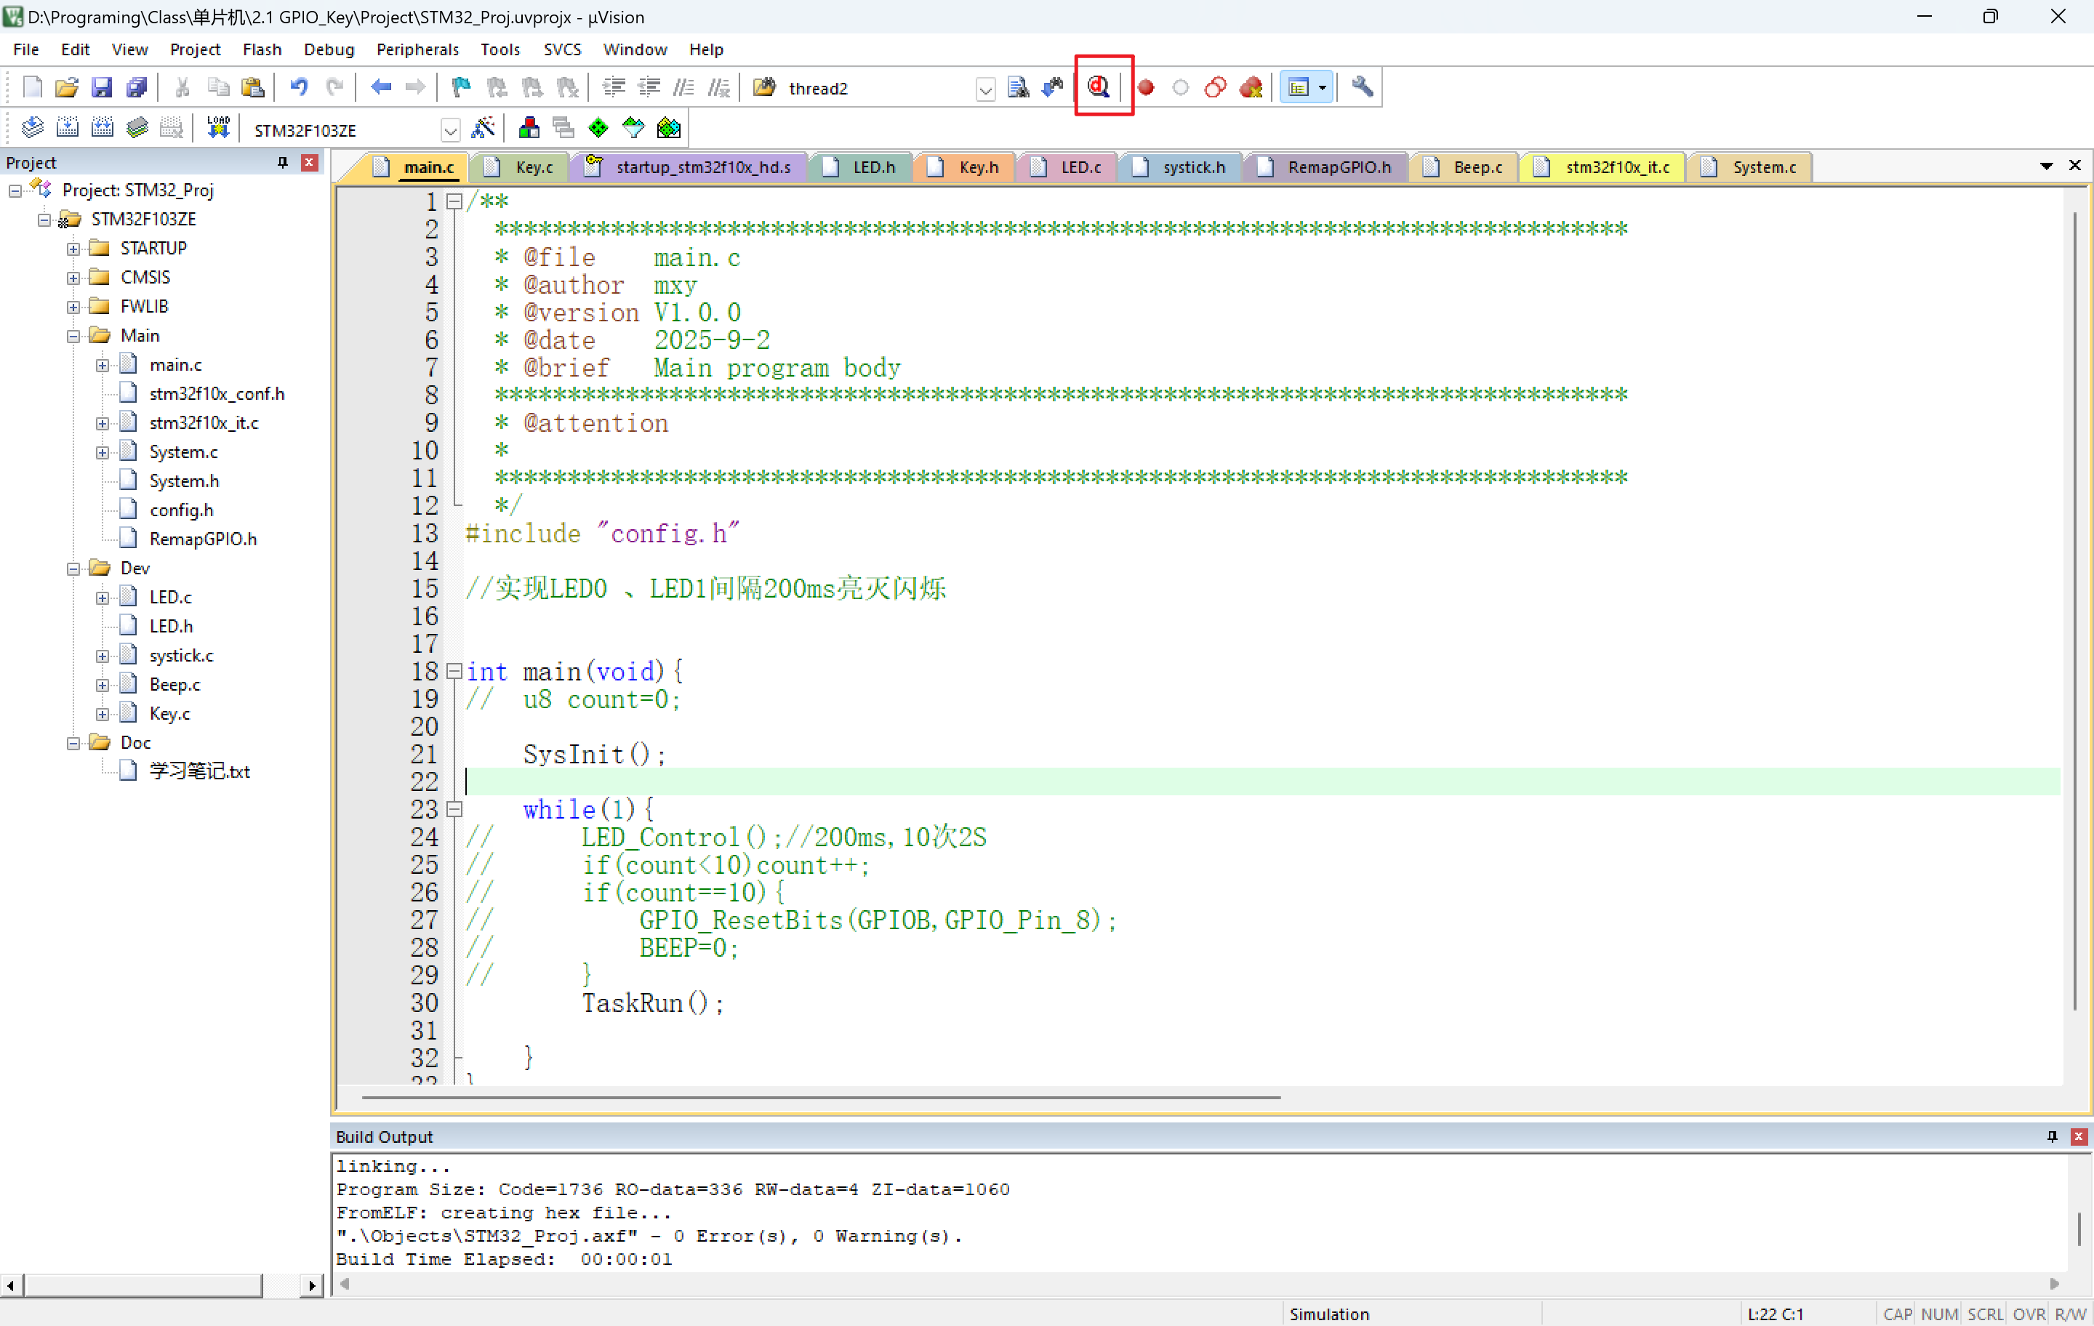Navigate backward with the blue left arrow
Image resolution: width=2094 pixels, height=1326 pixels.
[x=381, y=87]
